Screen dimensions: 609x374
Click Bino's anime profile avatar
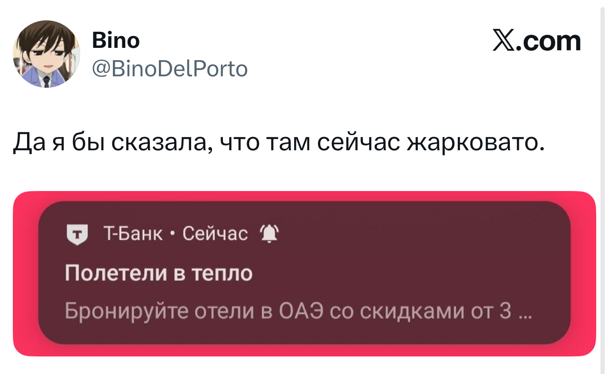[x=46, y=54]
